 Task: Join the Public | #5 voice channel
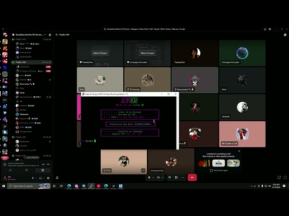[x=31, y=137]
